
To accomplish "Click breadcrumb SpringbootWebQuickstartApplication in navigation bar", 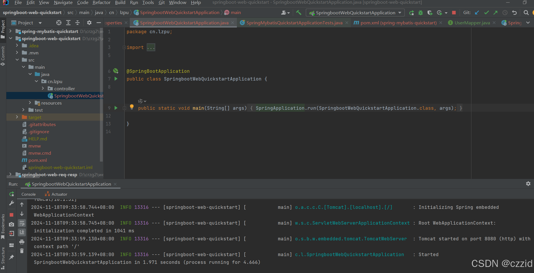I will [177, 13].
